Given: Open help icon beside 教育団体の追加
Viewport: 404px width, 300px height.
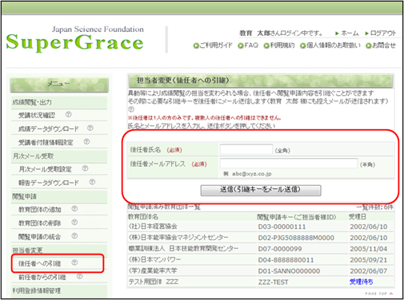Looking at the screenshot, I should (74, 208).
